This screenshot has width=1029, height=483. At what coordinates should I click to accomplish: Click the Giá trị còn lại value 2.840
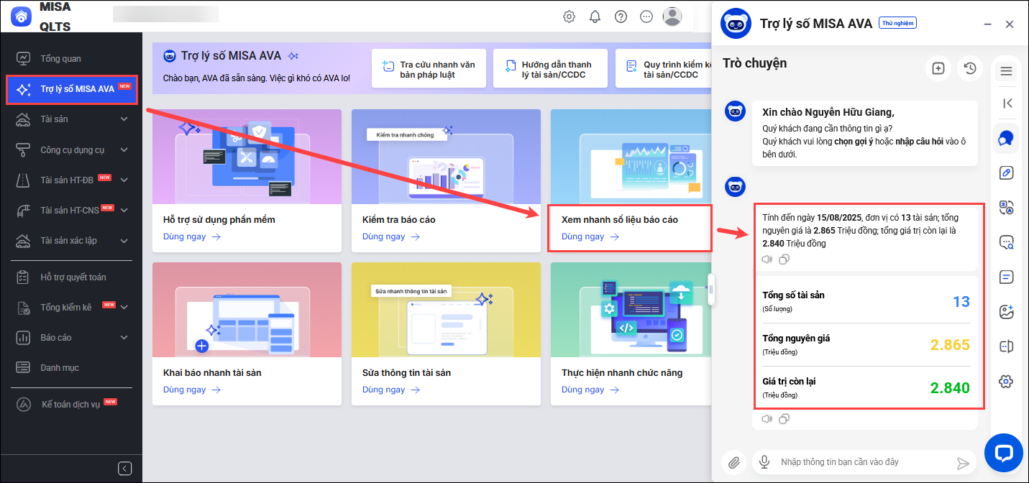950,388
